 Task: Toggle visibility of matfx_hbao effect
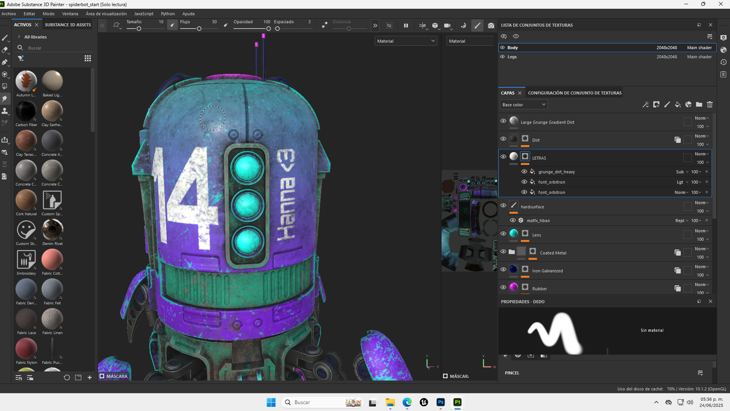coord(513,220)
